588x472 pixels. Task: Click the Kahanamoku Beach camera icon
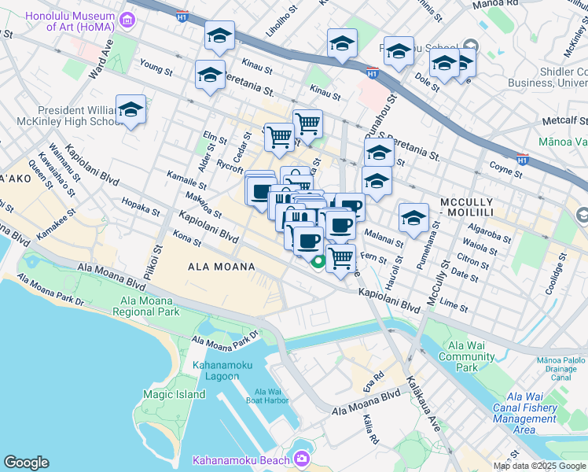302,459
